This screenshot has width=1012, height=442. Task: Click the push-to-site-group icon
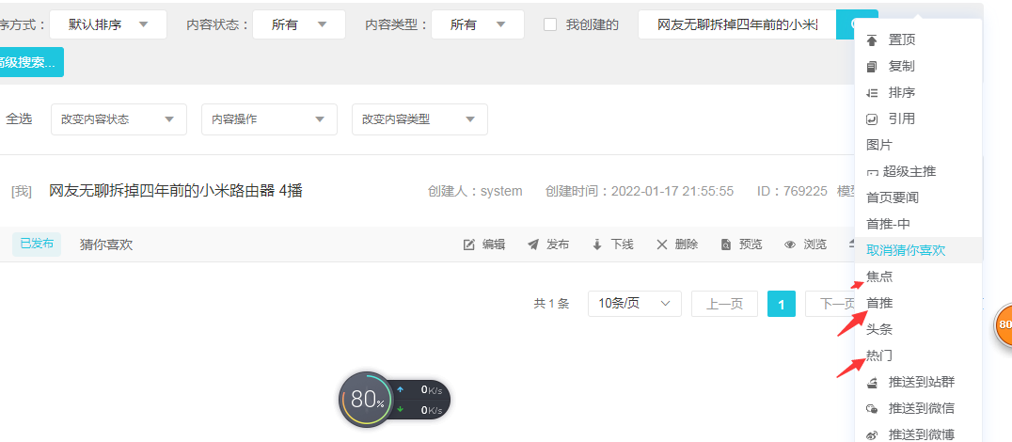[872, 383]
